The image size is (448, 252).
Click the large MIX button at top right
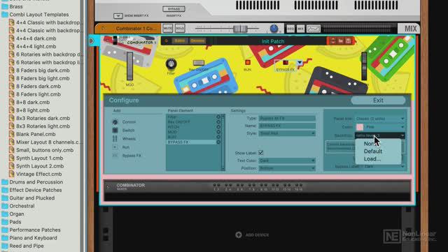[410, 29]
